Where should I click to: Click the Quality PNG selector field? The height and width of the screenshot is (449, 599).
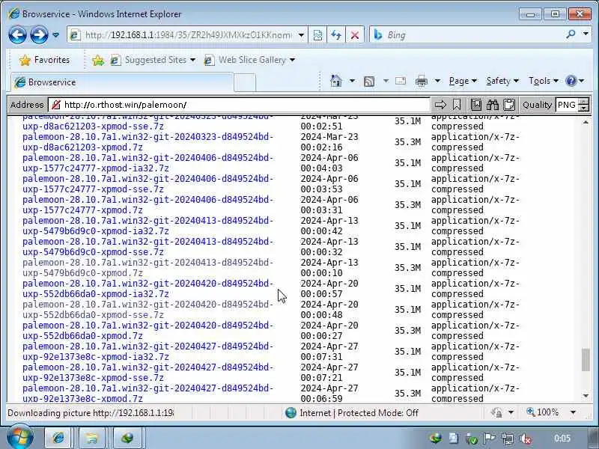pos(568,105)
